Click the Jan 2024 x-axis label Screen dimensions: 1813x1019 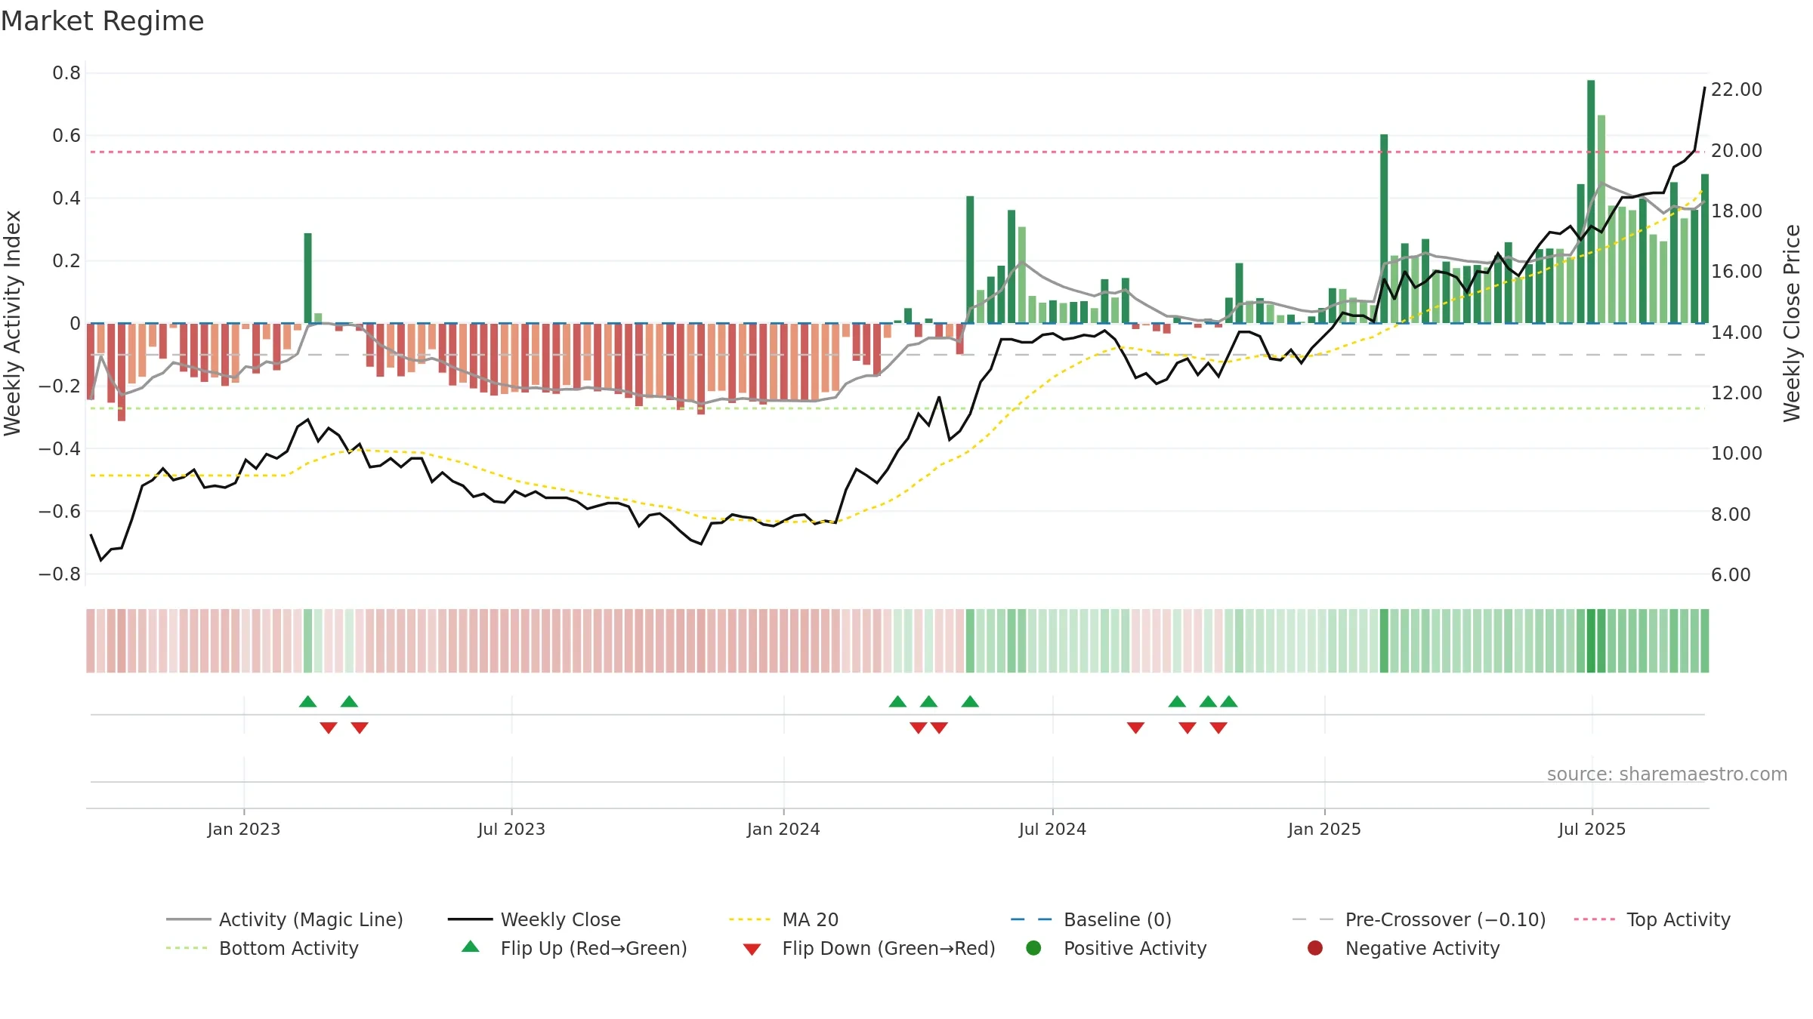(783, 829)
